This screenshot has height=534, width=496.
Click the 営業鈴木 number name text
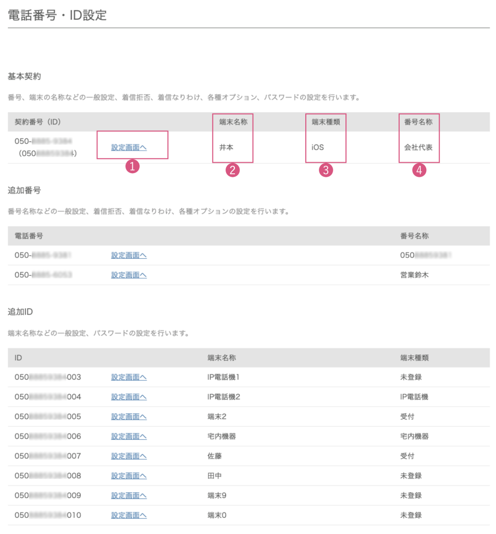(414, 275)
